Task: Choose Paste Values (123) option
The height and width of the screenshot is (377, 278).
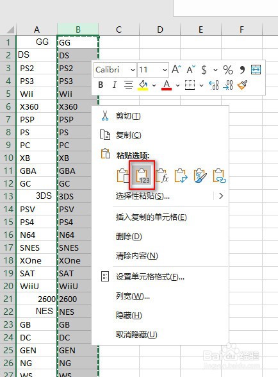Action: (142, 176)
